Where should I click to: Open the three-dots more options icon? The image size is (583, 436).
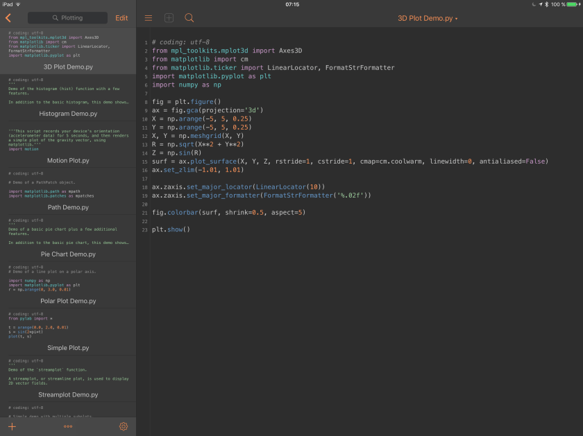point(68,426)
